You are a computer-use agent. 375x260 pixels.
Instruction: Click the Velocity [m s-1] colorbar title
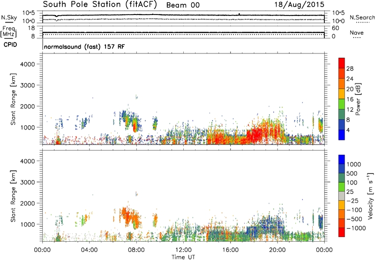[x=370, y=196]
